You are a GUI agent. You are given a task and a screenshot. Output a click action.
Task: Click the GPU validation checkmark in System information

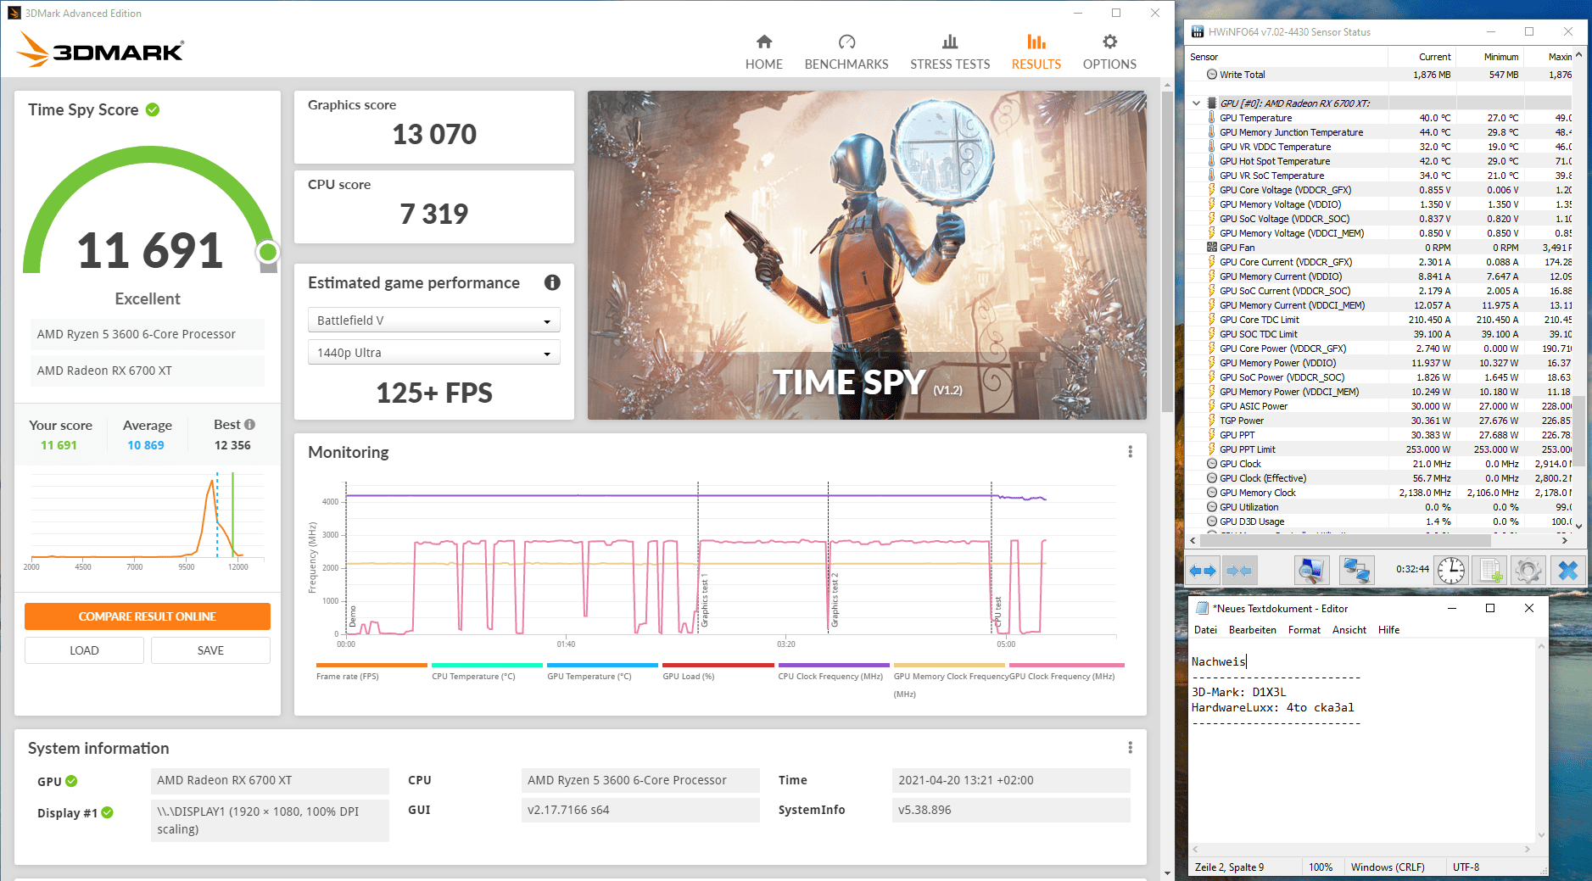[71, 781]
